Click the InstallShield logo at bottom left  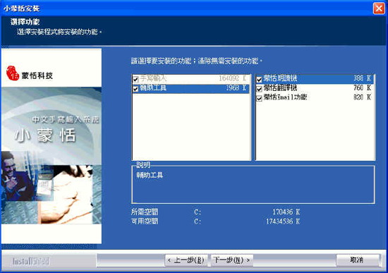point(31,261)
